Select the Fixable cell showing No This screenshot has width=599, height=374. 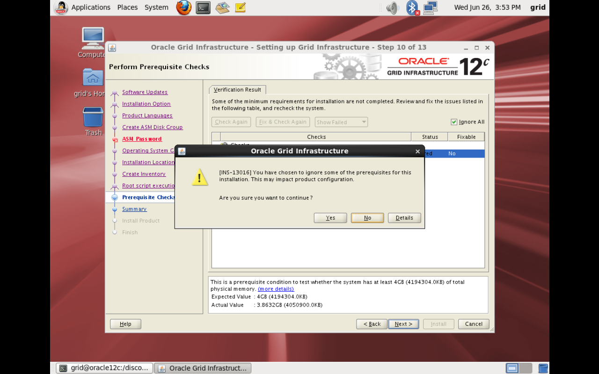(x=466, y=153)
